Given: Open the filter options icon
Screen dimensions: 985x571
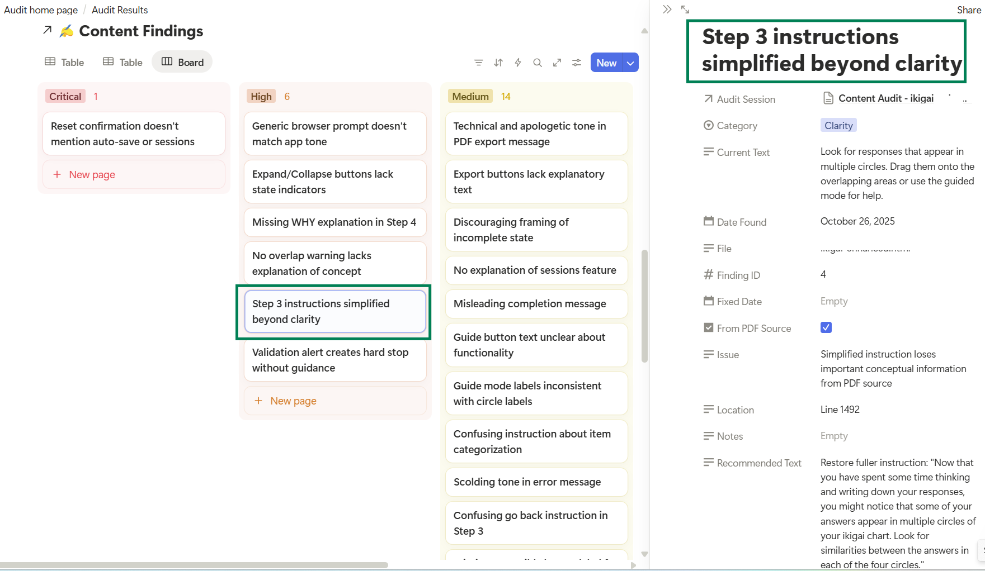Looking at the screenshot, I should (478, 62).
